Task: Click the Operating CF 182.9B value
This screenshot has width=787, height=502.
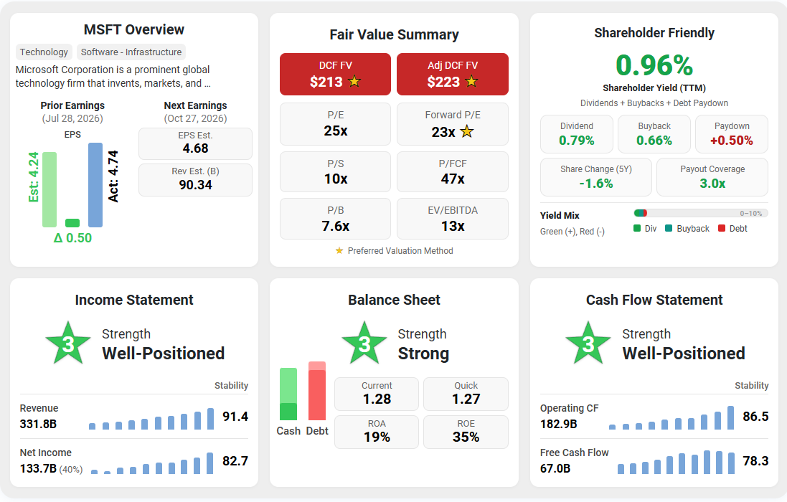Action: 558,424
